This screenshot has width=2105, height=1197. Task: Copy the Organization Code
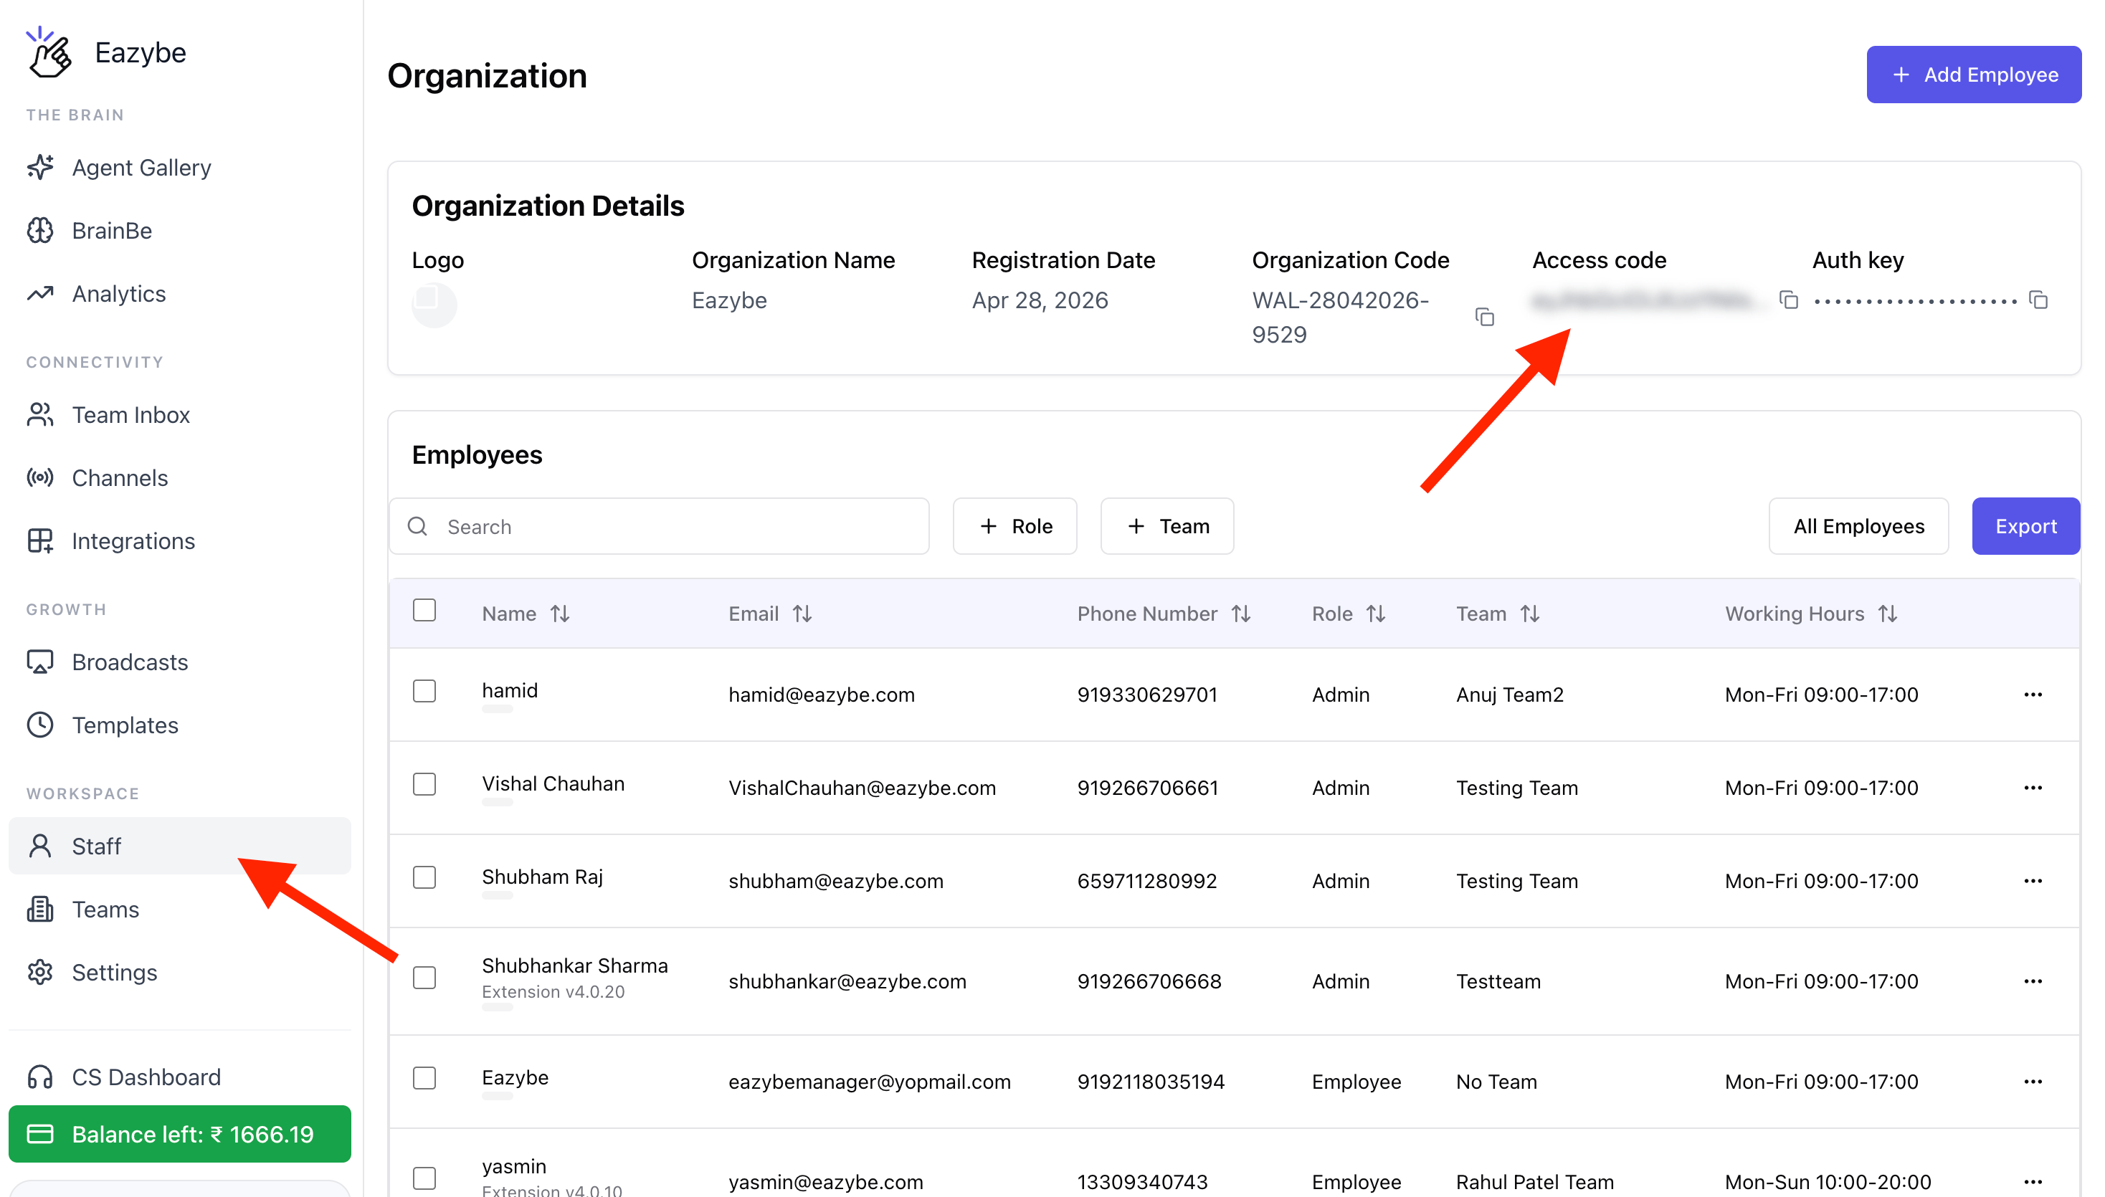(1485, 318)
